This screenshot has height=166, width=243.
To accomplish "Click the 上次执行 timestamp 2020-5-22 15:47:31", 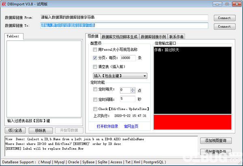I will click(x=130, y=116).
